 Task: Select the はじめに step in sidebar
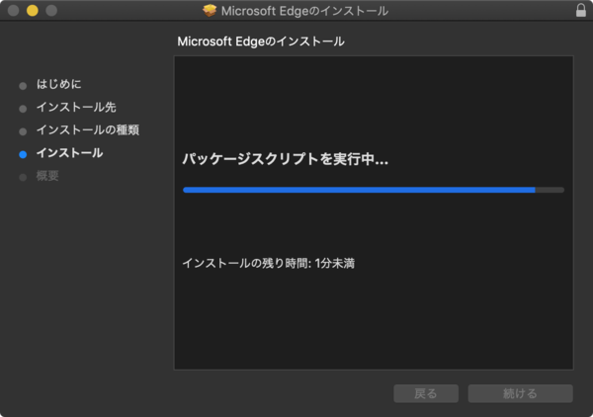click(x=58, y=84)
